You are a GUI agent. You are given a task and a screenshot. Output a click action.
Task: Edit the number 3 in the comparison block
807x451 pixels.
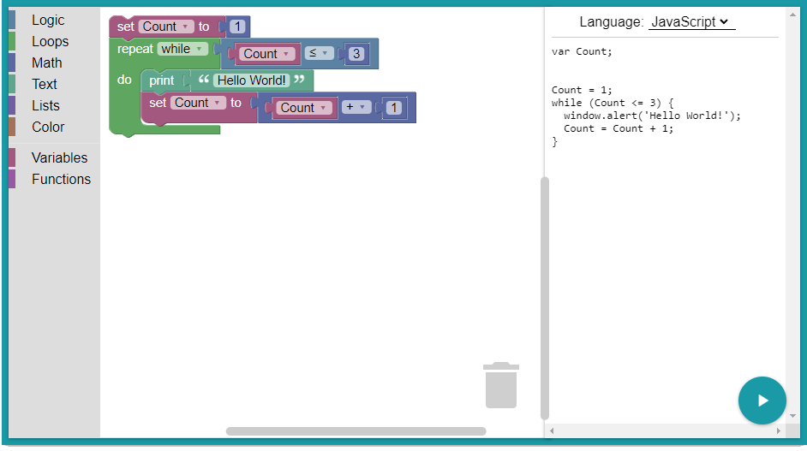click(x=356, y=53)
